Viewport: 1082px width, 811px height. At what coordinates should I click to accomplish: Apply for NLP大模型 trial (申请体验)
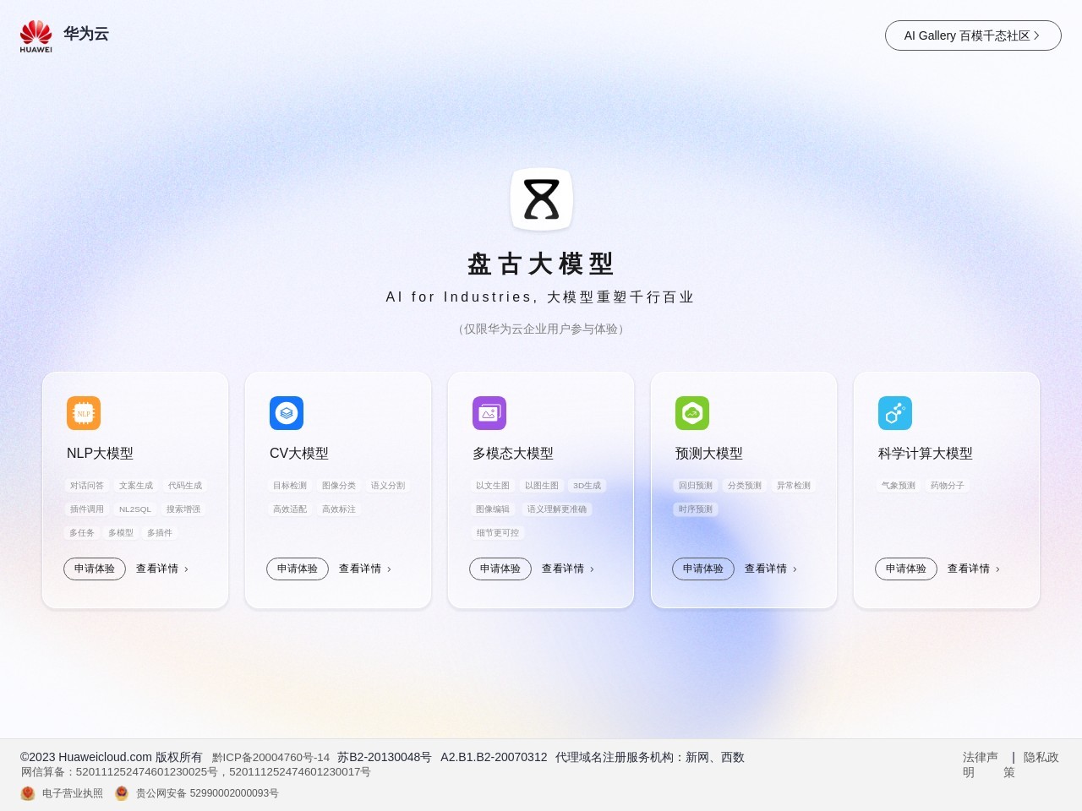tap(95, 569)
